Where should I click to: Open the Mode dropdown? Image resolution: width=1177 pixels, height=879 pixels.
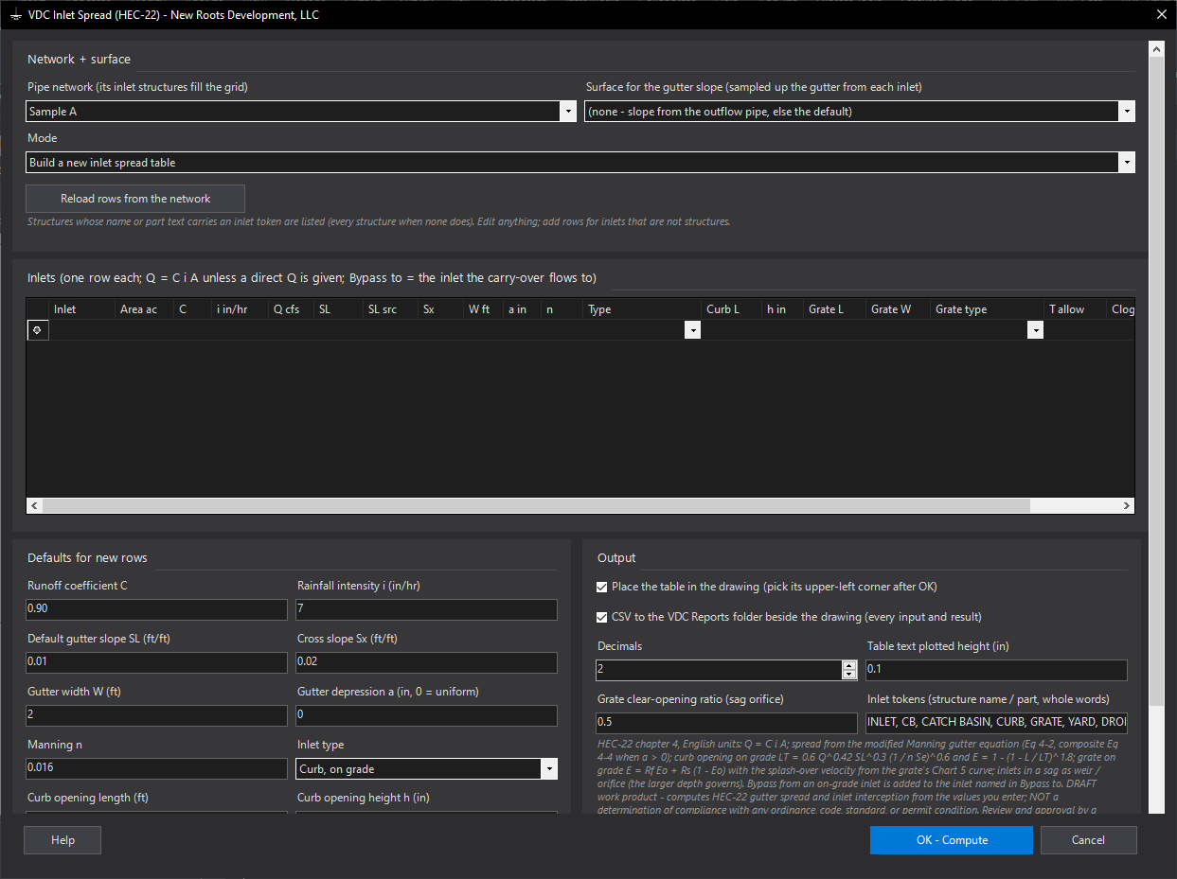1127,163
